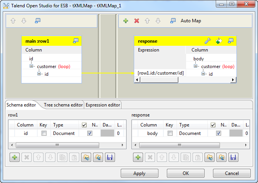Move output table down using the arrow icon
Image resolution: width=258 pixels, height=183 pixels.
158,21
